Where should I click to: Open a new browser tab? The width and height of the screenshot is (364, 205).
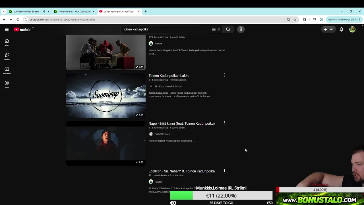(x=146, y=11)
